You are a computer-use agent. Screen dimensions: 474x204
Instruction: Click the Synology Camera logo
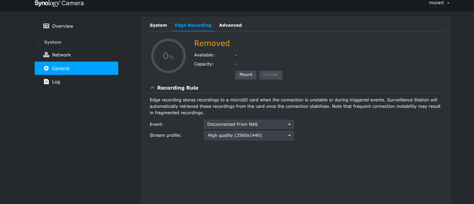[59, 3]
